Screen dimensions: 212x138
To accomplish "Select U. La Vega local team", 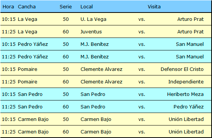I will pyautogui.click(x=93, y=19).
